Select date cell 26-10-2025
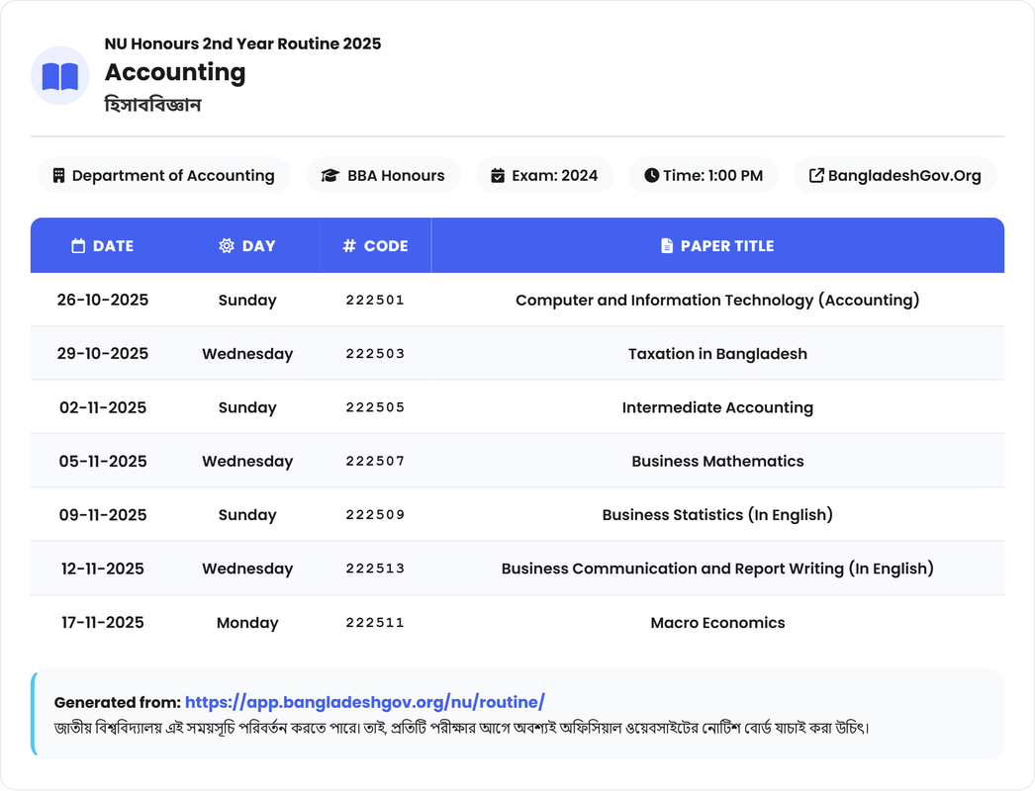The width and height of the screenshot is (1035, 791). (103, 301)
